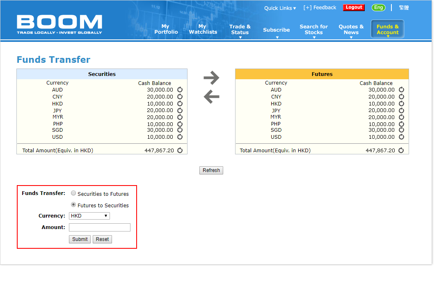Refresh the Securities HKD cash balance
Image resolution: width=439 pixels, height=282 pixels.
(x=180, y=103)
